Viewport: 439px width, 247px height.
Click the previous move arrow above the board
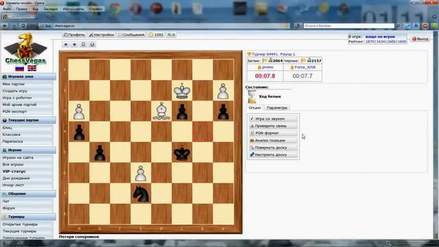coord(66,44)
